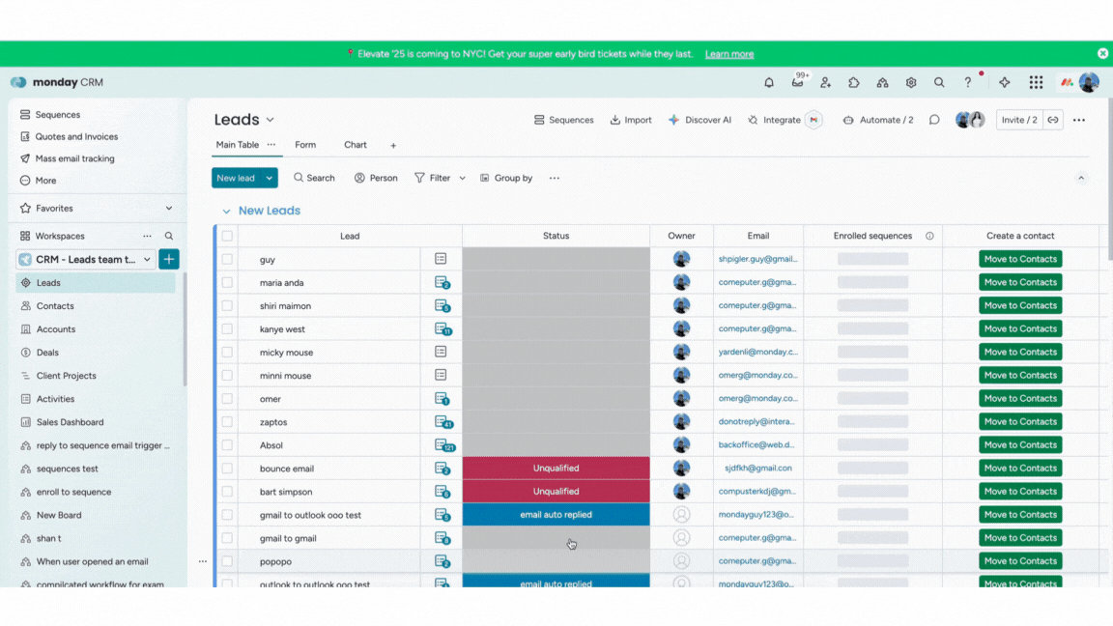Select the Main Table tab
This screenshot has height=626, width=1113.
237,145
